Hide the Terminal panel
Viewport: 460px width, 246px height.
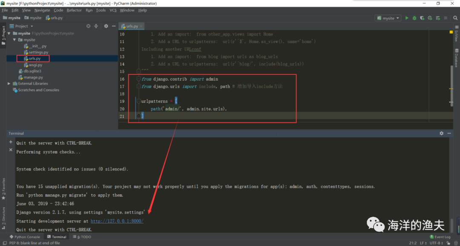(449, 133)
